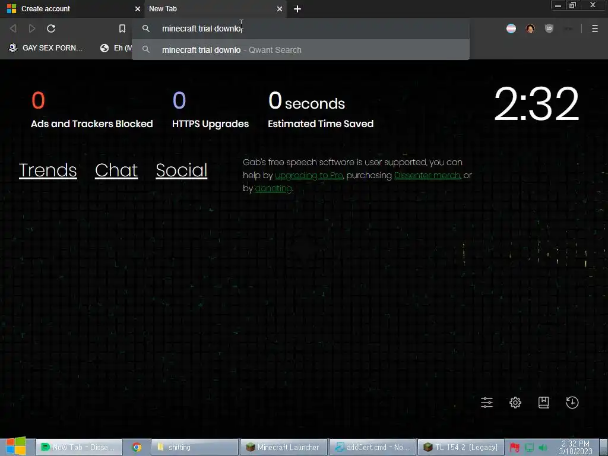Open the Trends link
Screen dimensions: 608x456
point(47,170)
